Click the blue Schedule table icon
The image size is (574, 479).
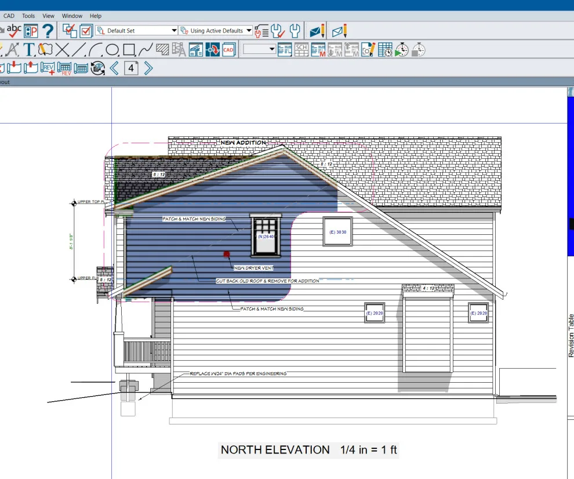pyautogui.click(x=285, y=50)
